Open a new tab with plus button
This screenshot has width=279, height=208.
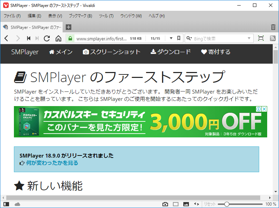point(69,27)
